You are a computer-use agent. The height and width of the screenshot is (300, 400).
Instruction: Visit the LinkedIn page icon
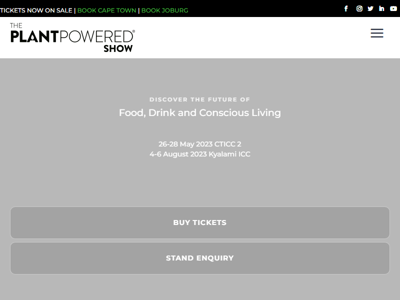click(381, 8)
